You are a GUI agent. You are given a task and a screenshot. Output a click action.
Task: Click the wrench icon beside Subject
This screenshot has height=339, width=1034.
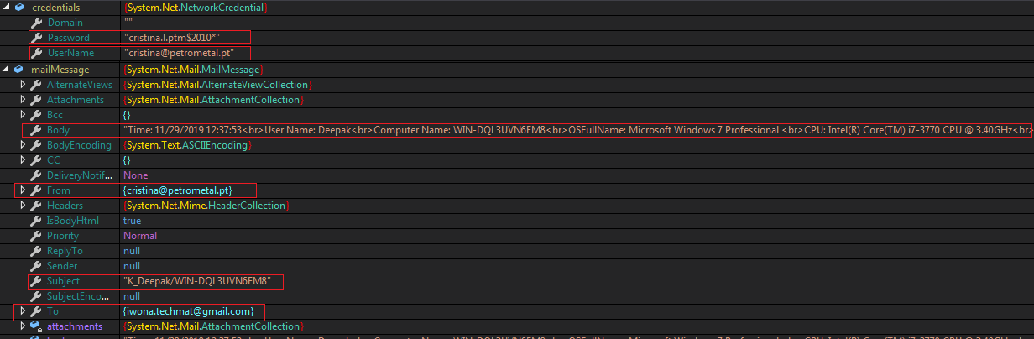click(x=36, y=281)
